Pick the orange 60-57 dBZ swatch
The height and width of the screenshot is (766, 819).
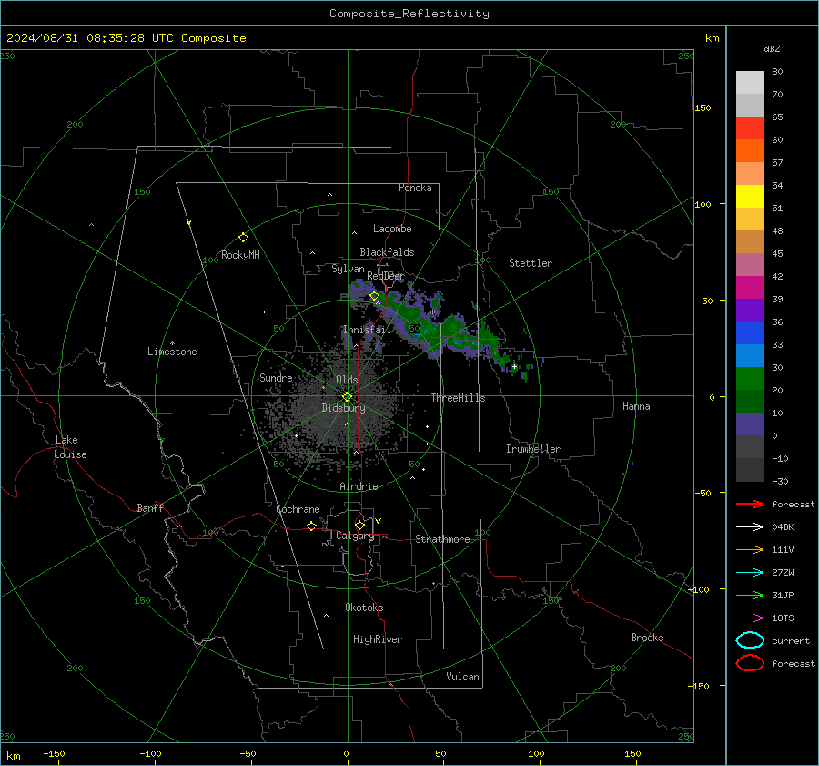(x=750, y=151)
